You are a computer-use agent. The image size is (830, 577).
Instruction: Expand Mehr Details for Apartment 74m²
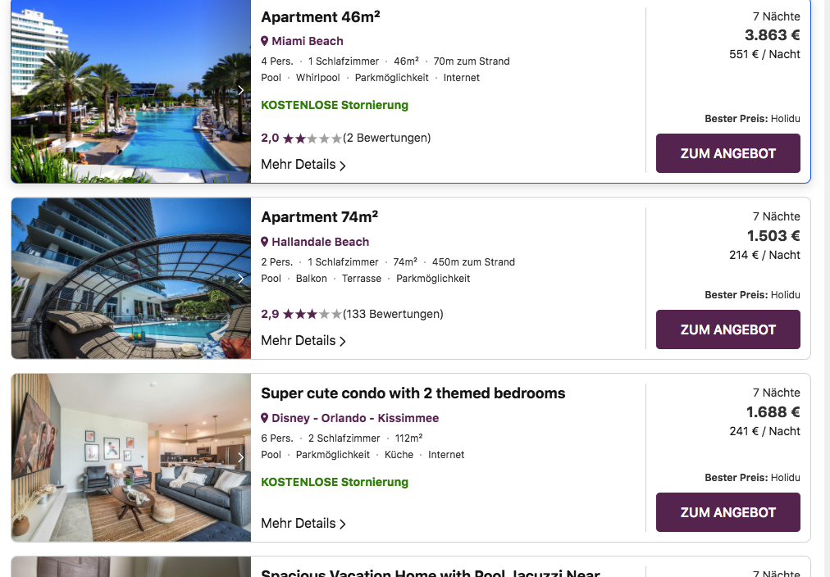303,341
